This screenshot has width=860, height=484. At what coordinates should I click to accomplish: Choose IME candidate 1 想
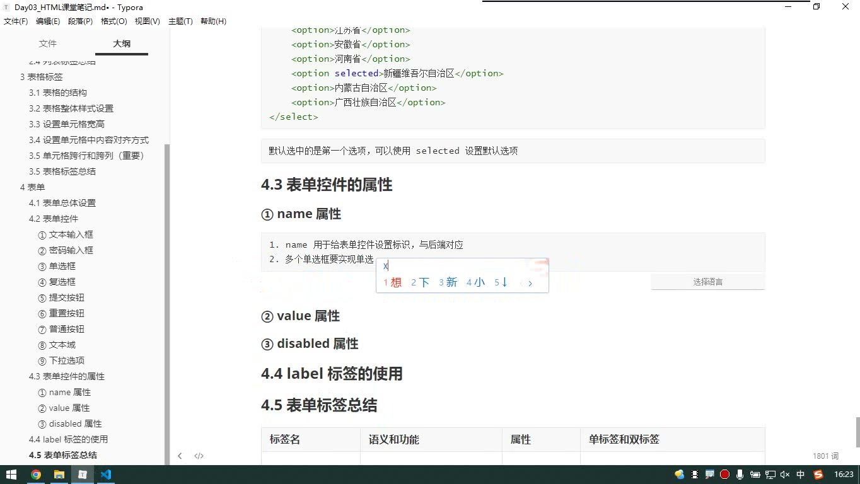pos(392,282)
